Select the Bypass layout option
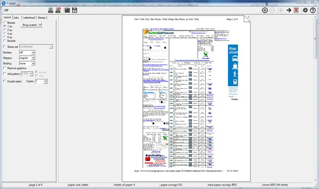Viewport: 319px width, 189px height. [x=5, y=22]
